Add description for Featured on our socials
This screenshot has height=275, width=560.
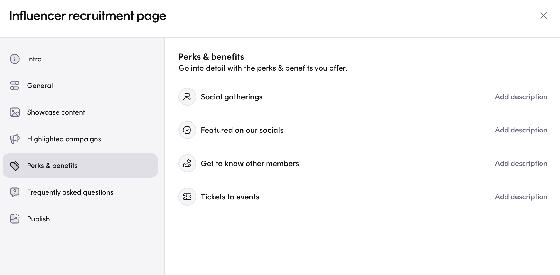(x=521, y=130)
